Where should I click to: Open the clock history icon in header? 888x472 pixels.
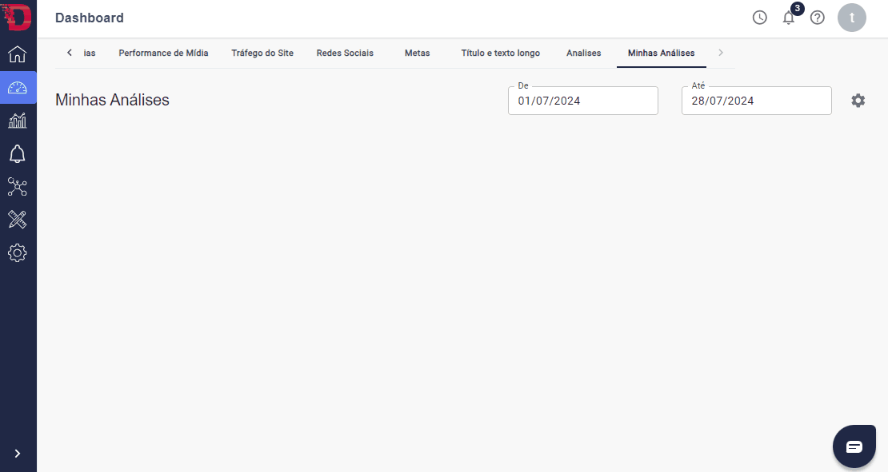pyautogui.click(x=759, y=18)
